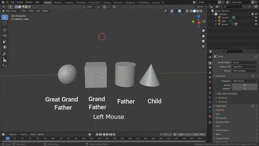
Task: Click the zoom magnifier viewport icon
Action: coord(203,31)
